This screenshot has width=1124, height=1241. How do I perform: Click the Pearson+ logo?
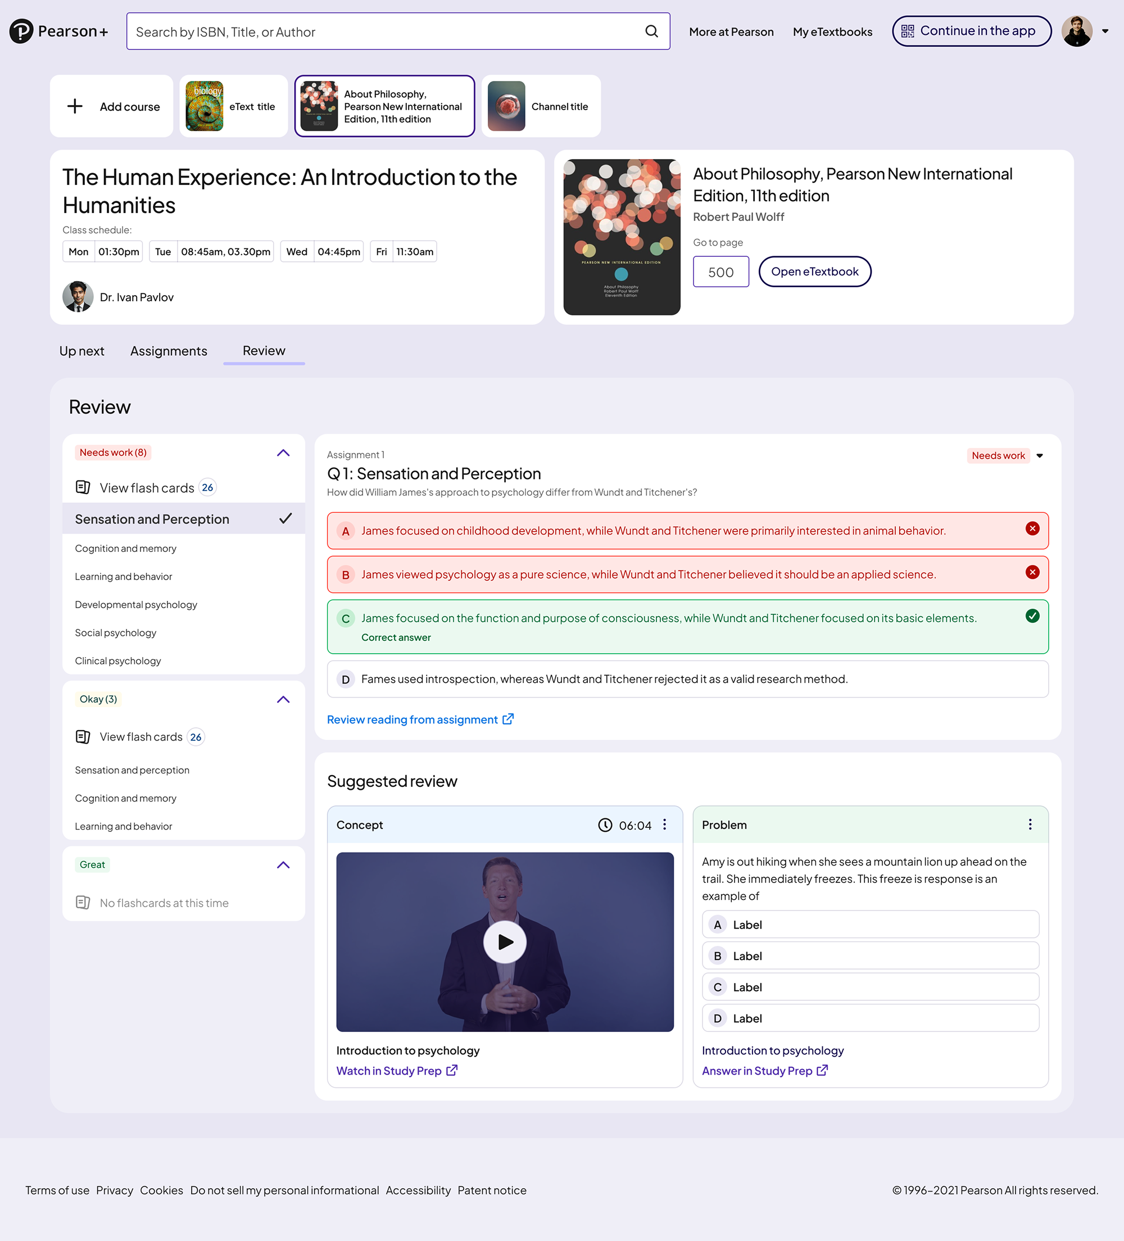[x=58, y=31]
